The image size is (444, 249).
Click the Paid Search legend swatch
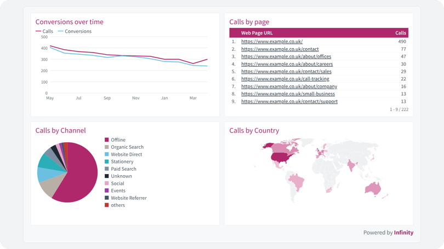pos(107,169)
